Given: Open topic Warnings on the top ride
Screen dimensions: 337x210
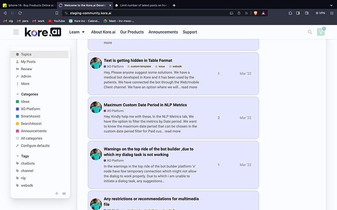Looking at the screenshot, I should (148, 152).
